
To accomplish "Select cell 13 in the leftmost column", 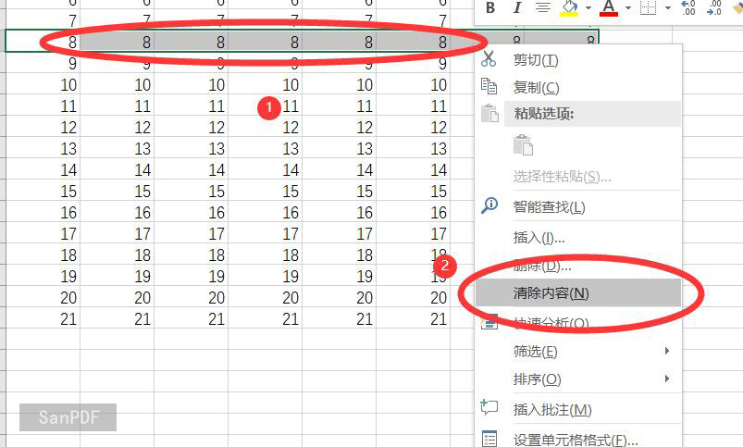I will [43, 148].
